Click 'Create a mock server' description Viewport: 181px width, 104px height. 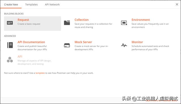point(91,48)
